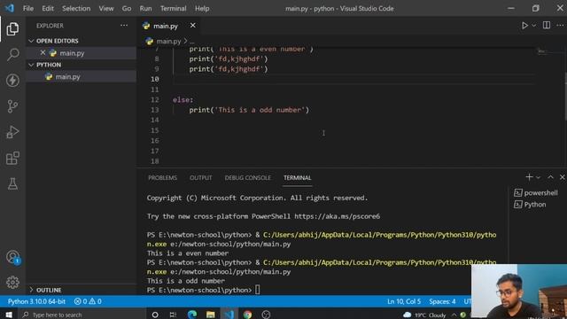The width and height of the screenshot is (567, 319).
Task: Open the aka.ms/pscore6 link in terminal
Action: click(x=337, y=216)
